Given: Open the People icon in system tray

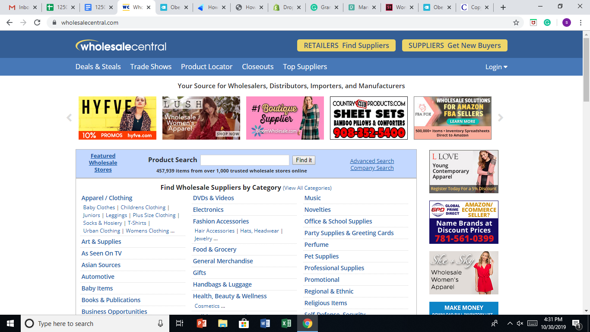Looking at the screenshot, I should click(495, 323).
